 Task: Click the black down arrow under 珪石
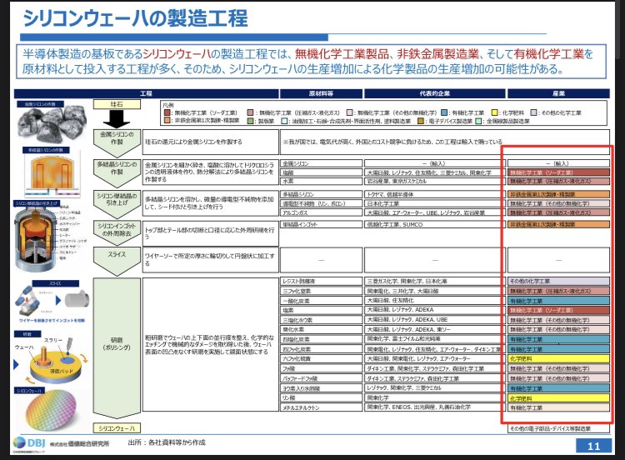click(117, 118)
